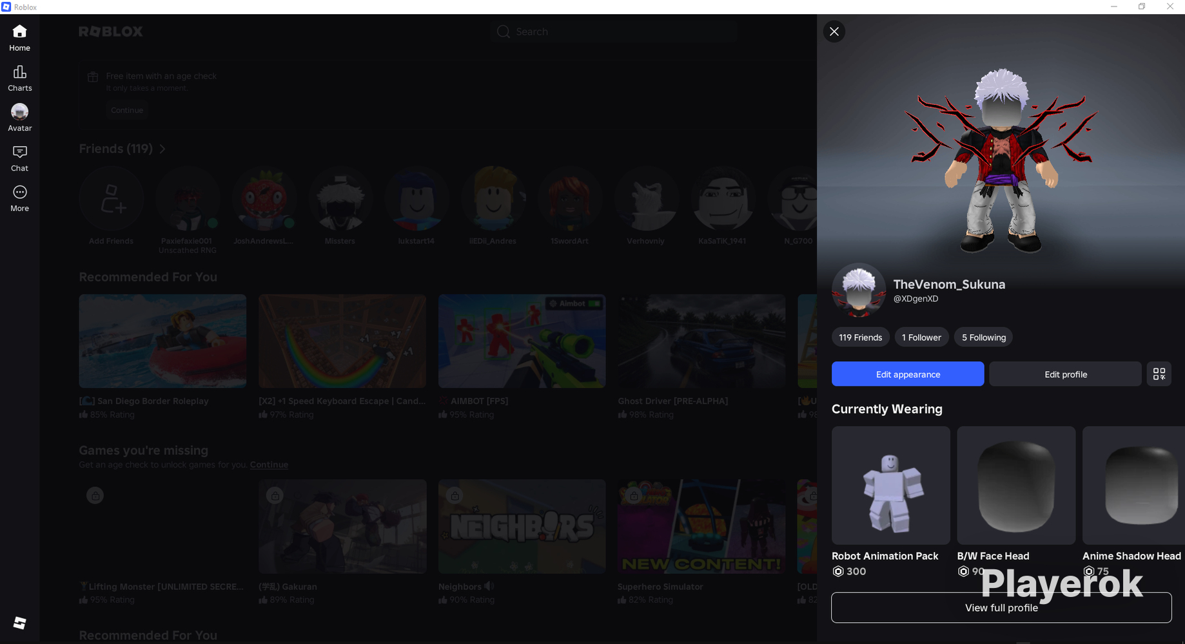The image size is (1185, 644).
Task: Click the lock icon on Lifting Monster card
Action: pyautogui.click(x=95, y=496)
